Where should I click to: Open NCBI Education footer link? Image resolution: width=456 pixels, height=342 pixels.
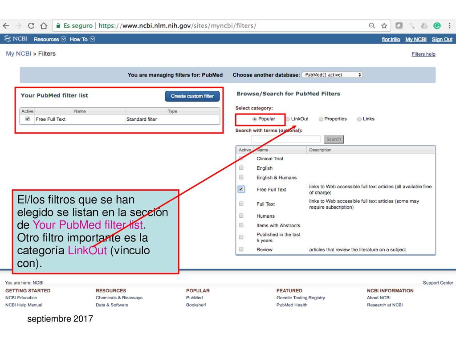pyautogui.click(x=21, y=297)
